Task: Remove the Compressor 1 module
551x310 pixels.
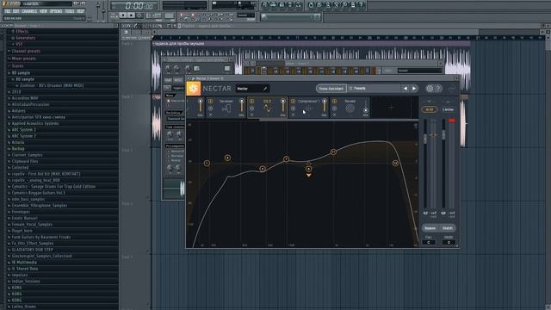Action: (293, 115)
